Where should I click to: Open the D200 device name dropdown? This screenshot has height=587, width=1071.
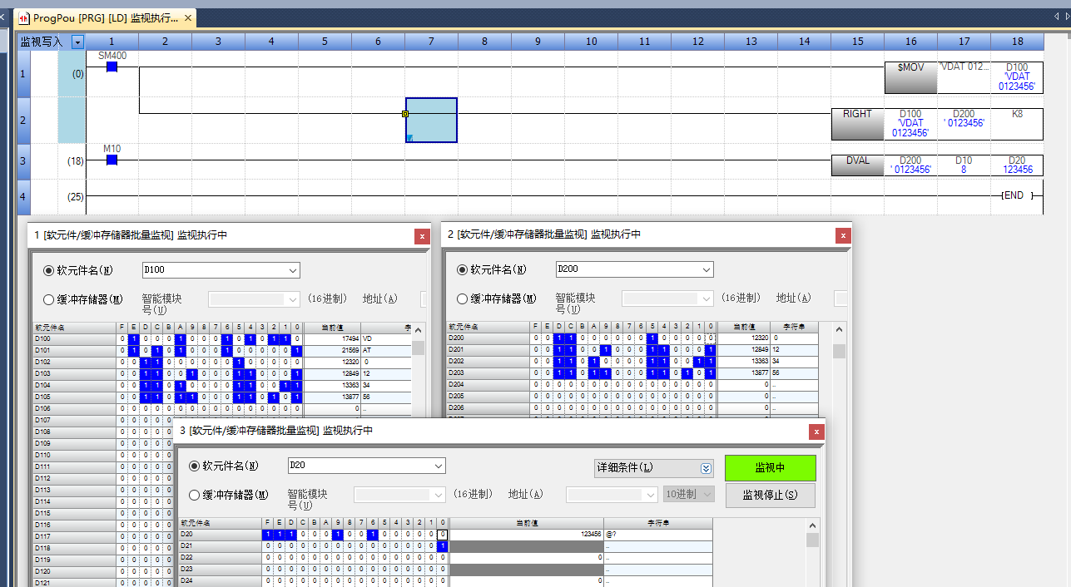(x=707, y=270)
